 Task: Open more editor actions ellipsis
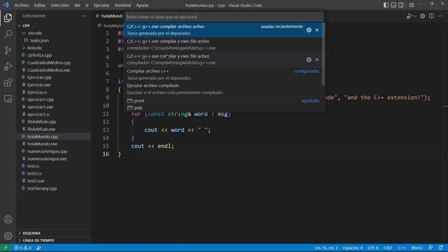[x=440, y=16]
